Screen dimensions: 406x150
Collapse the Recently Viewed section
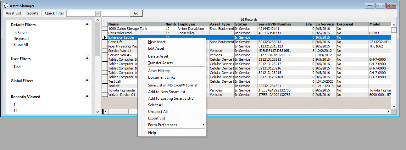(87, 96)
